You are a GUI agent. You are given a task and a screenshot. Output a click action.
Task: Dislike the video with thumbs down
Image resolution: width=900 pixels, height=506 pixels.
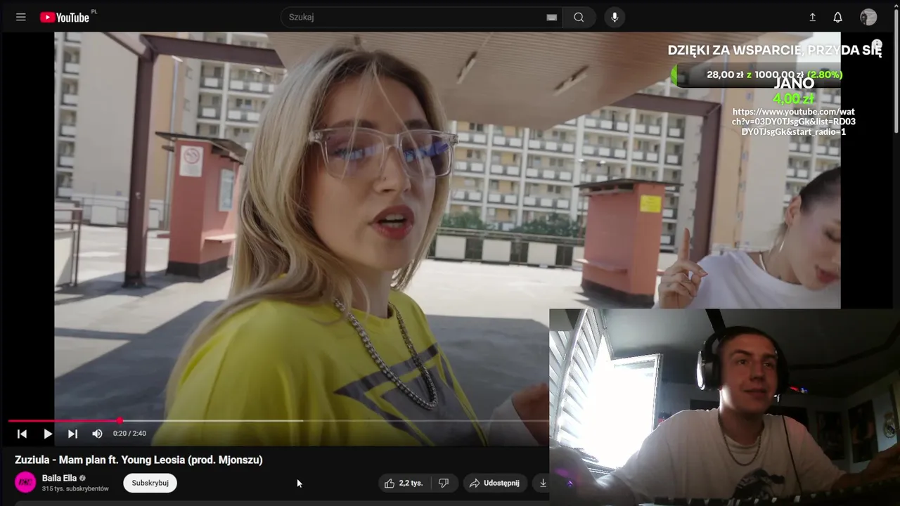point(444,483)
